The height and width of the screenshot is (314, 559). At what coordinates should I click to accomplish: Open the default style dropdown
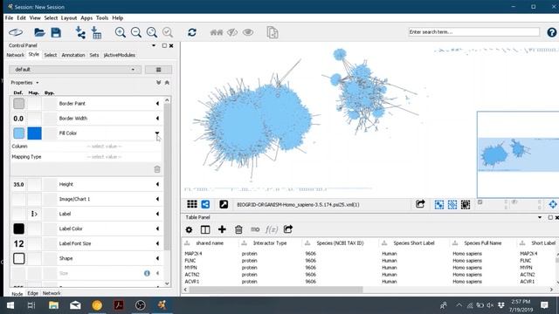click(x=75, y=70)
